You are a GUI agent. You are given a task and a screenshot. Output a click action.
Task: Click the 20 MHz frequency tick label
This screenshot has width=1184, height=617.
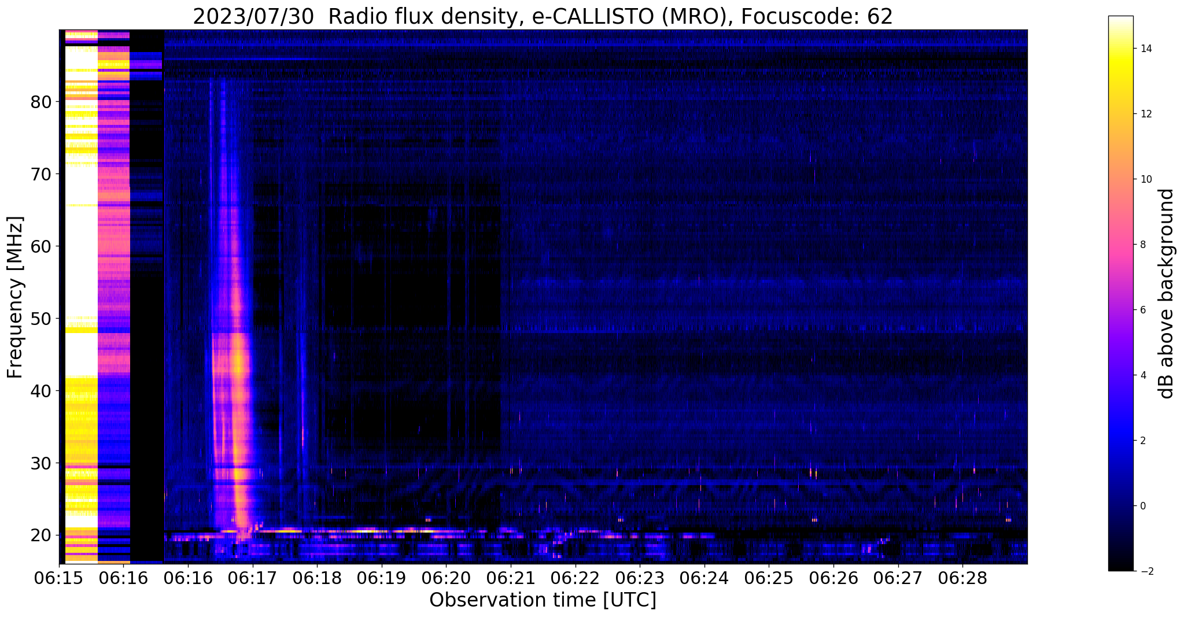click(x=41, y=535)
